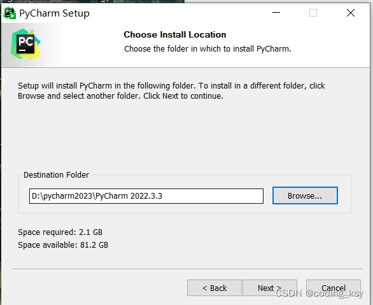Click the Space required 2.1 GB text
Viewport: 373px width, 305px height.
(60, 232)
